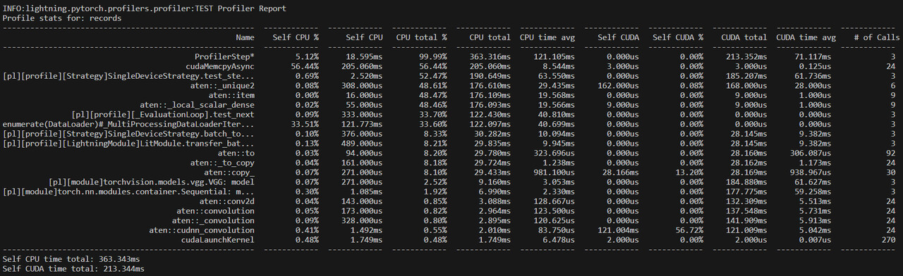The image size is (903, 276).
Task: Click the 'Self CUDA time total: 213.344ms' line
Action: (73, 269)
